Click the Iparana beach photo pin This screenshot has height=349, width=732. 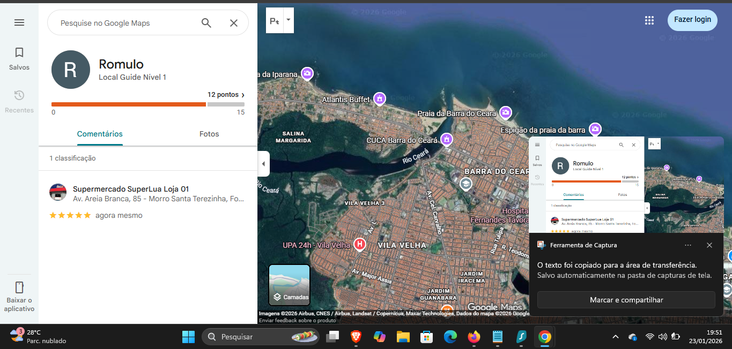[307, 73]
